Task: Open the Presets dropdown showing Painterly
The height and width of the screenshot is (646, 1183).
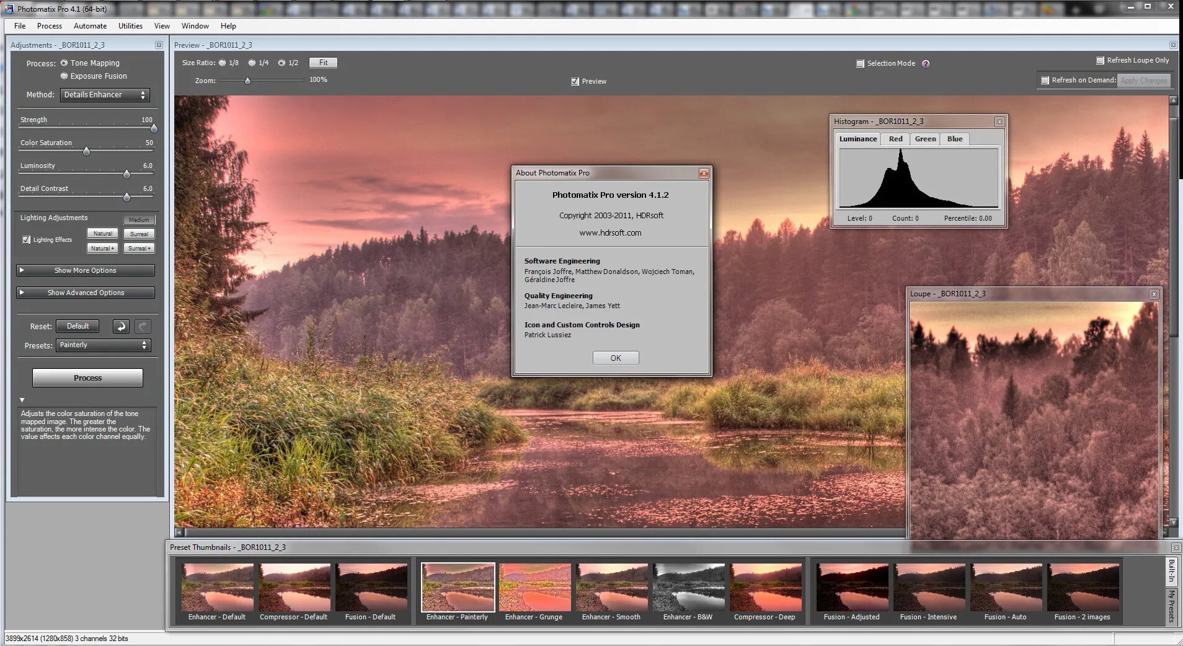Action: point(104,345)
